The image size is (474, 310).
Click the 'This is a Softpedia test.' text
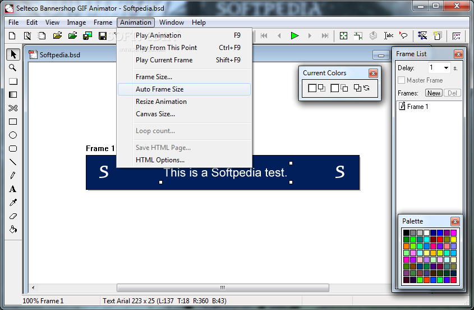click(x=225, y=172)
